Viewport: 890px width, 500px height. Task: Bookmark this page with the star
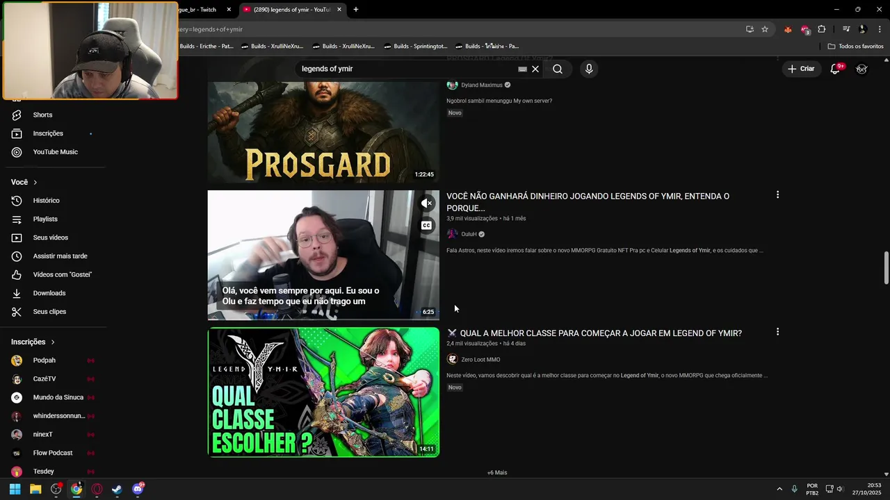pos(765,29)
